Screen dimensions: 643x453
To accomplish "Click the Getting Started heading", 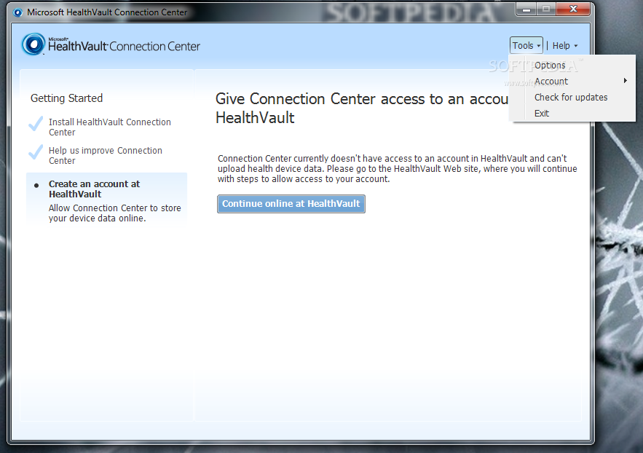I will [x=66, y=98].
